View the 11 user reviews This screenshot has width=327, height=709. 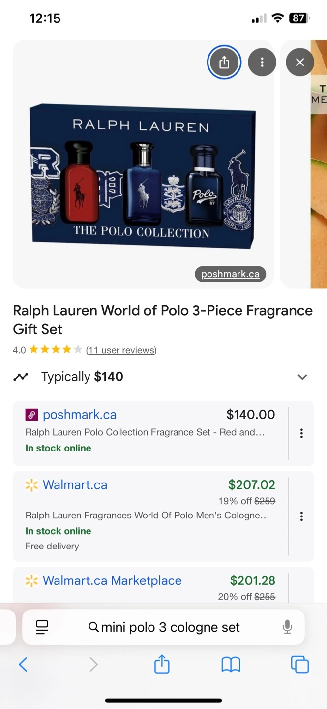(121, 350)
